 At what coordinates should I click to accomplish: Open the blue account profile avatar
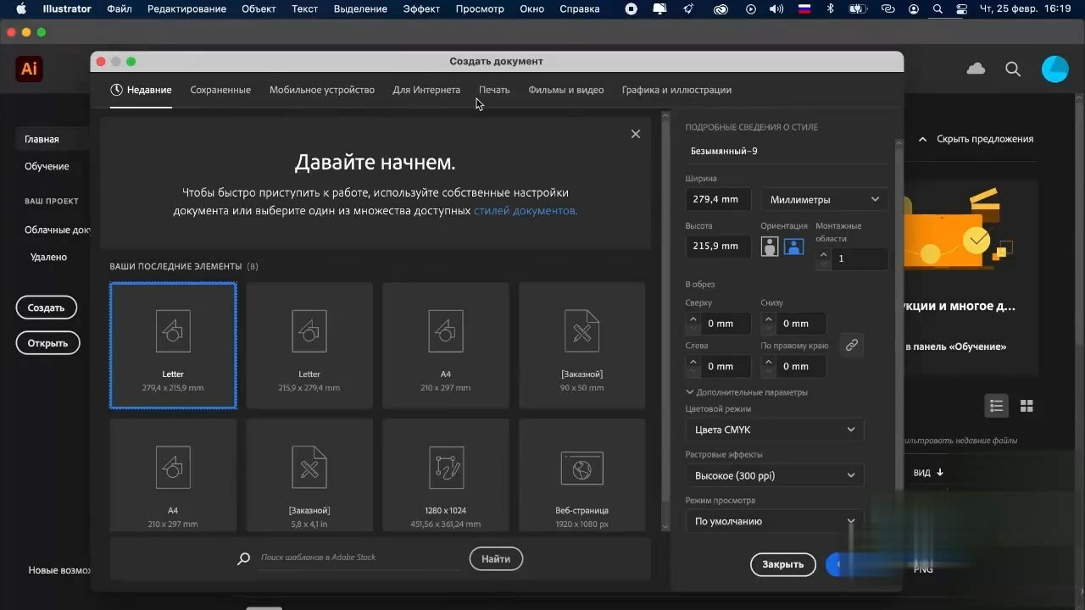pos(1054,69)
